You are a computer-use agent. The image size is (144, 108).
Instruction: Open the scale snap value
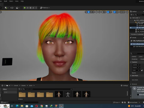[x=117, y=12]
